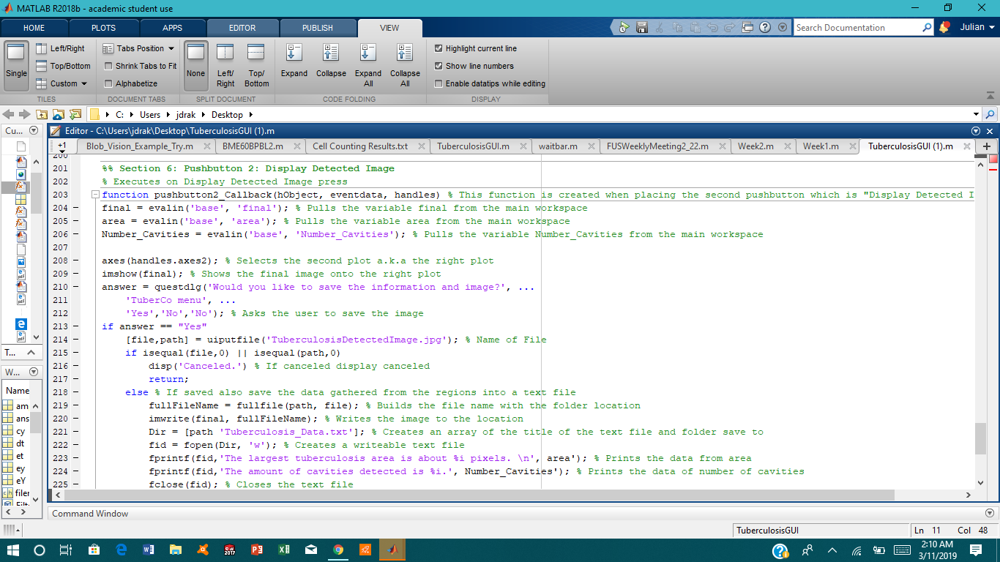Screen dimensions: 1000x562
Task: Toggle Show line numbers checkbox
Action: pyautogui.click(x=439, y=66)
